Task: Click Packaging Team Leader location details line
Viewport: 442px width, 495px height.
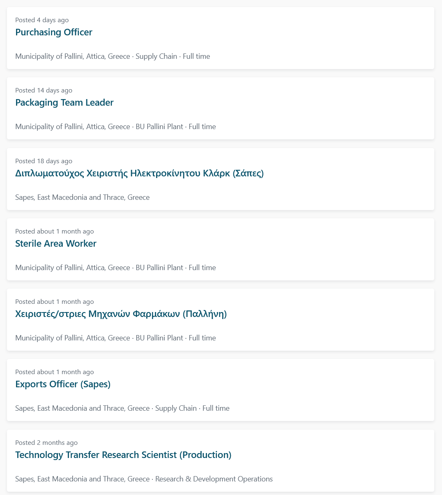Action: (115, 127)
